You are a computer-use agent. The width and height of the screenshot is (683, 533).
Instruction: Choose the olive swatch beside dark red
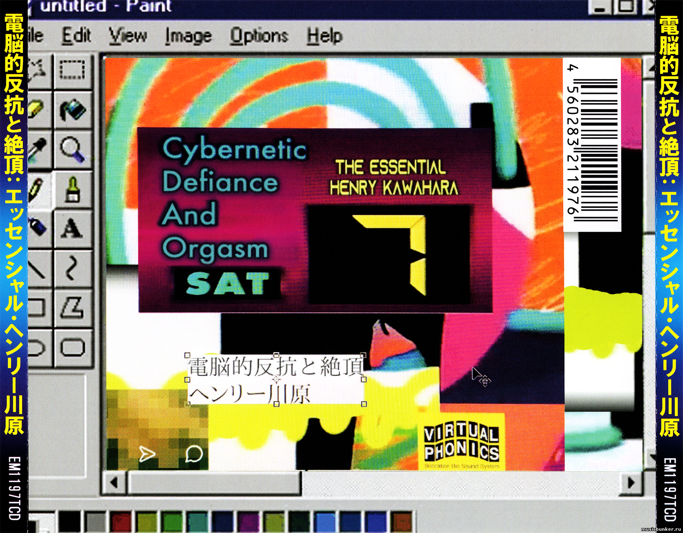(x=146, y=522)
